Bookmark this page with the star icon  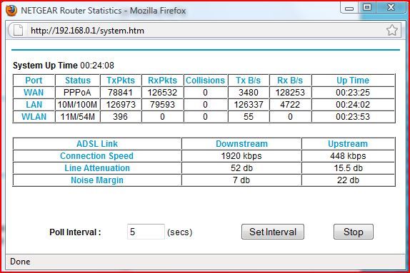pyautogui.click(x=392, y=30)
